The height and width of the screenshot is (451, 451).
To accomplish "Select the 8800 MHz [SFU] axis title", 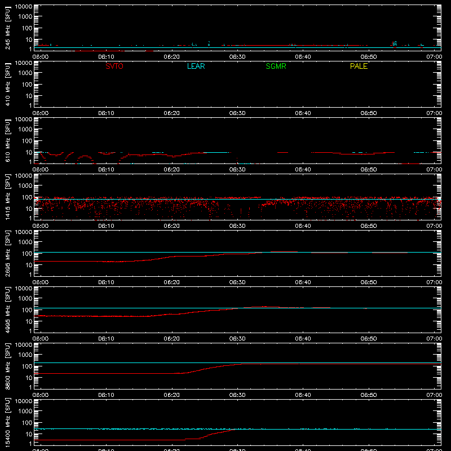I will pyautogui.click(x=8, y=366).
